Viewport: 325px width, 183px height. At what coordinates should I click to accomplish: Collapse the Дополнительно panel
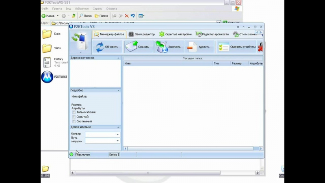[118, 127]
